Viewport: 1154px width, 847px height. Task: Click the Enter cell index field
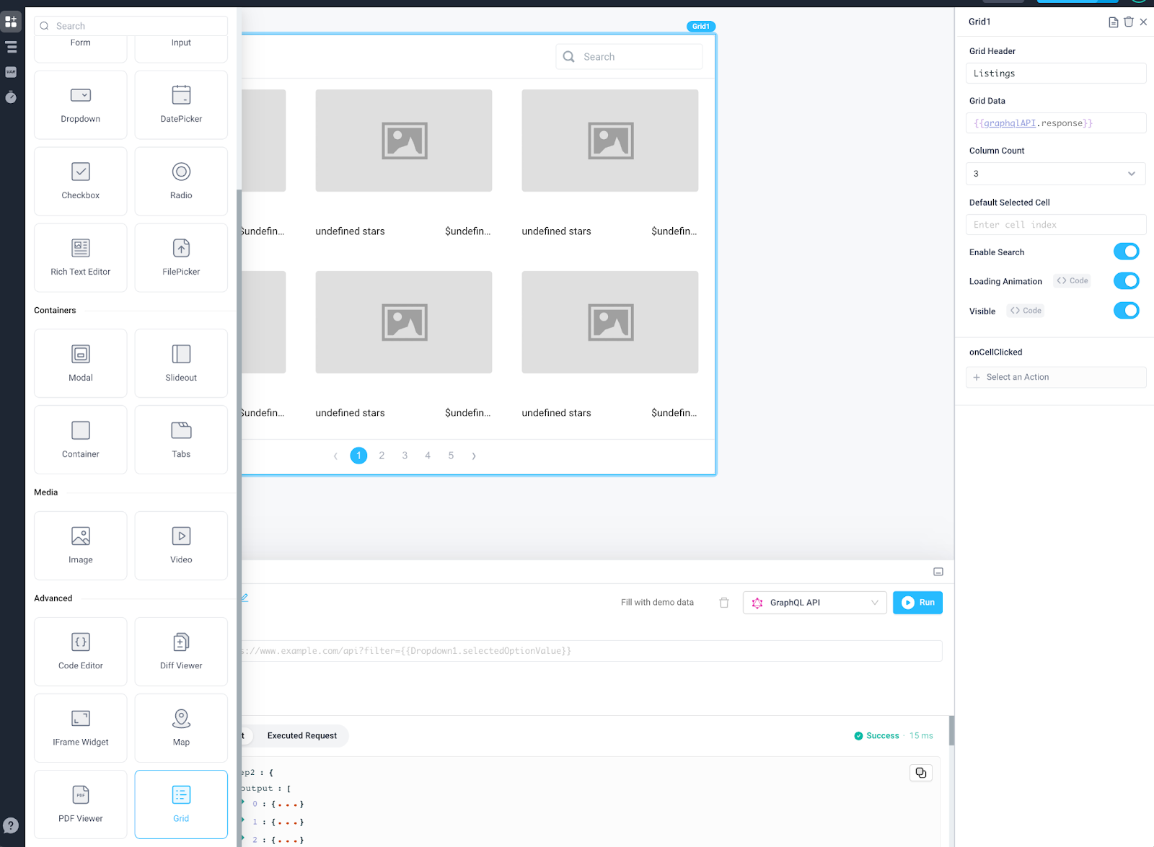pyautogui.click(x=1055, y=224)
